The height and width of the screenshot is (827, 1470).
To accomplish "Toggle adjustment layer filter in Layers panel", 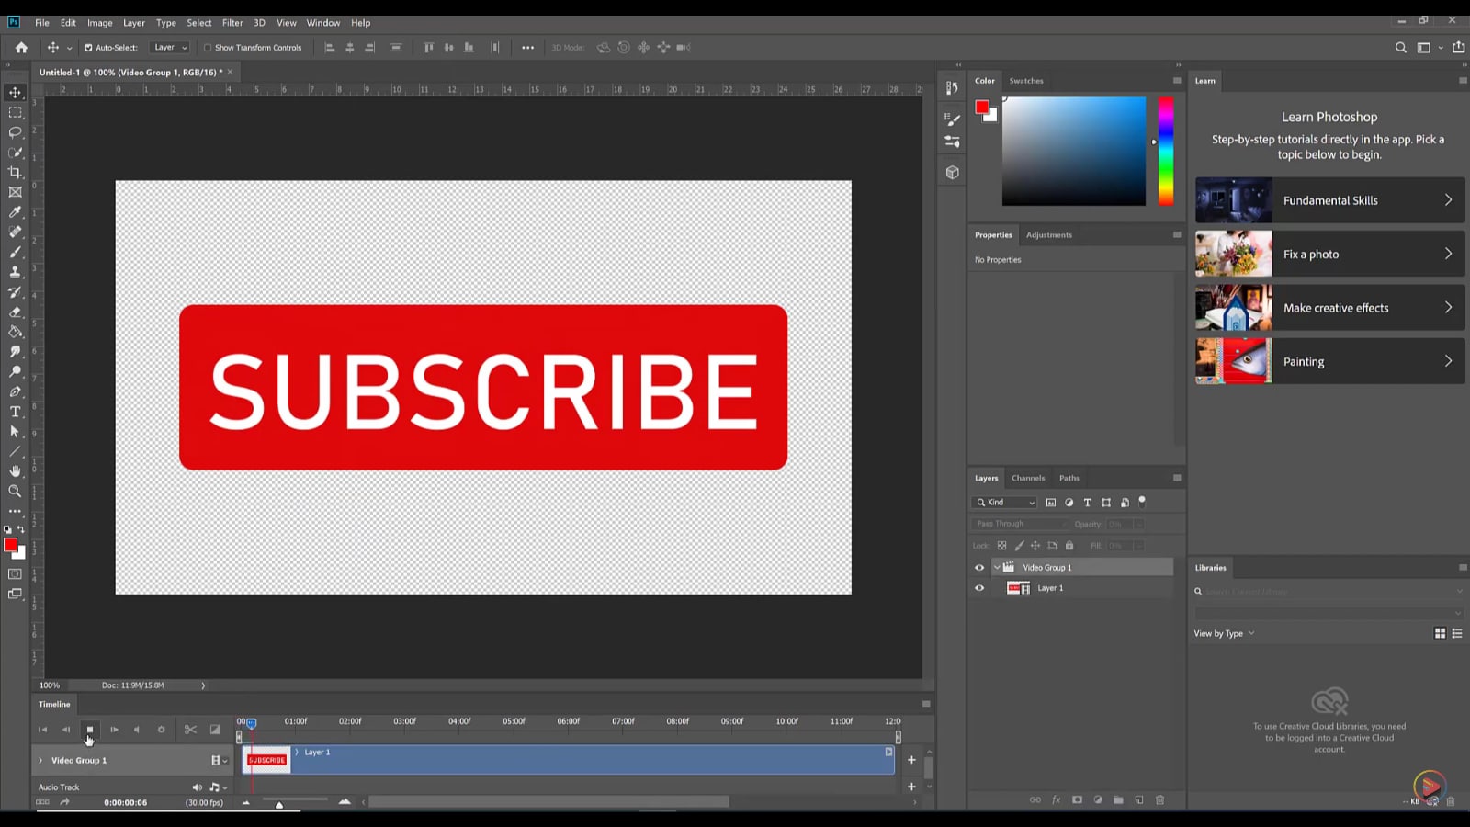I will tap(1069, 503).
